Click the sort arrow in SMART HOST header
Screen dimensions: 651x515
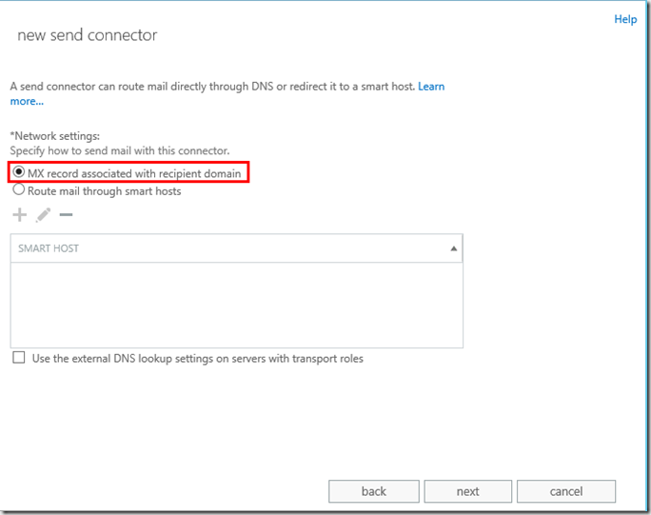[x=454, y=248]
